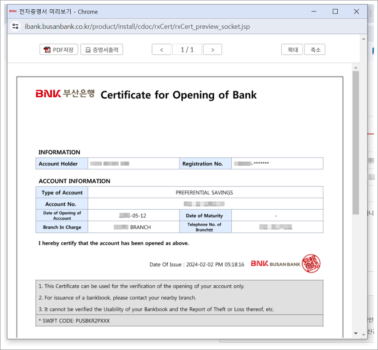Minimize the Chrome certificate preview window
378x350 pixels.
[314, 11]
